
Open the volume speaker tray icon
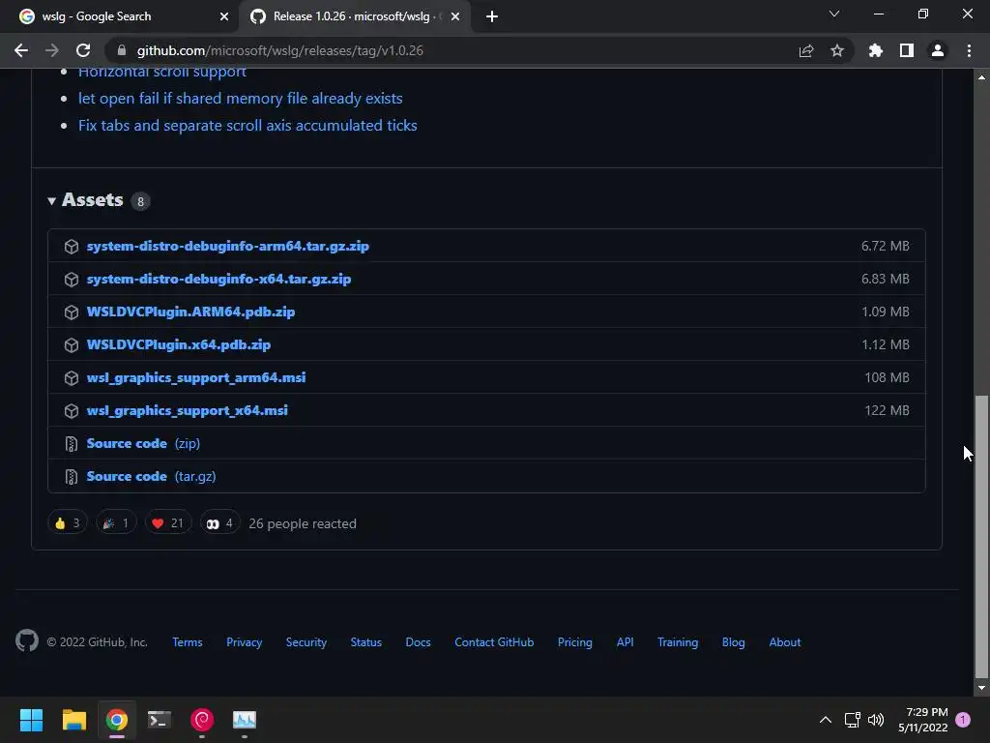[876, 720]
